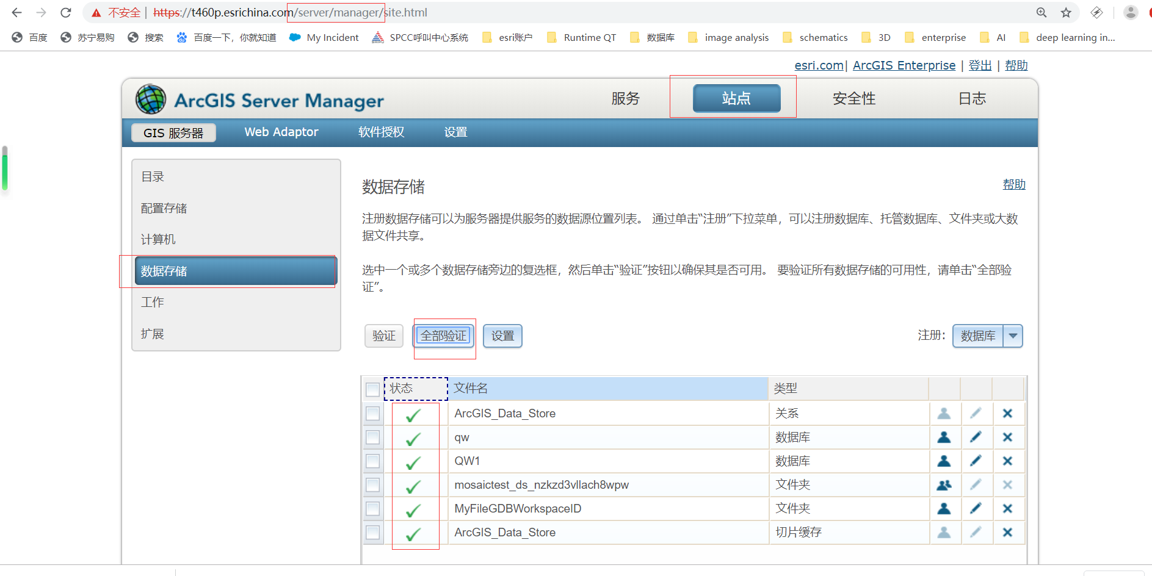Click the green progress indicator on left edge
This screenshot has height=576, width=1152.
[4, 169]
